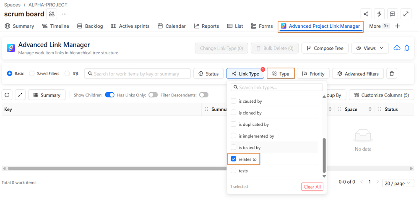The height and width of the screenshot is (211, 419).
Task: Open the Reports tab
Action: [x=206, y=26]
